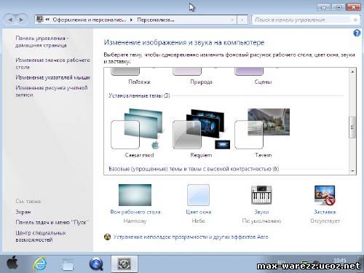Open the desktop background Harmony icon
The image size is (364, 273).
[x=135, y=195]
